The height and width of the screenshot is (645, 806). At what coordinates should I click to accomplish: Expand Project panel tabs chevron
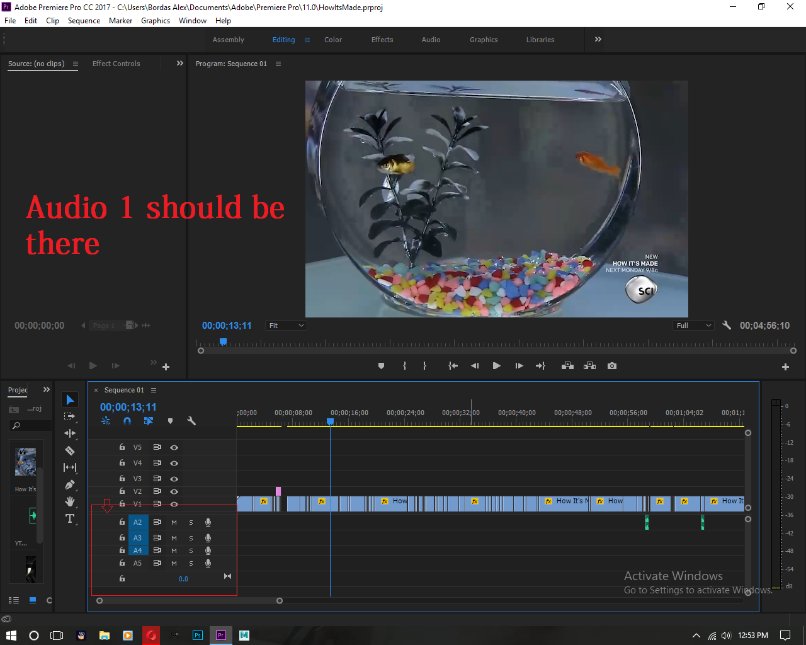click(46, 389)
